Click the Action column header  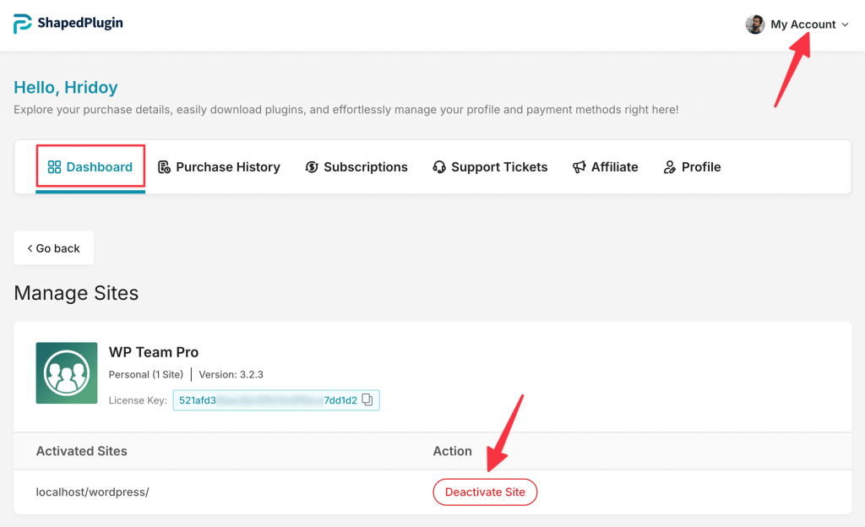(453, 451)
